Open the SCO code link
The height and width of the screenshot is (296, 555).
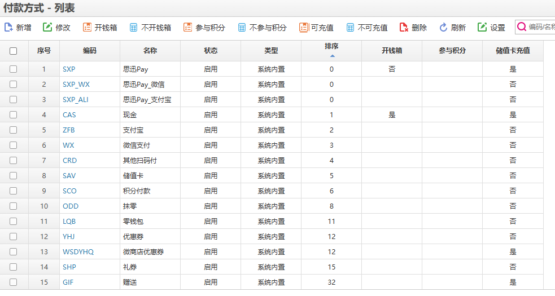pyautogui.click(x=69, y=191)
